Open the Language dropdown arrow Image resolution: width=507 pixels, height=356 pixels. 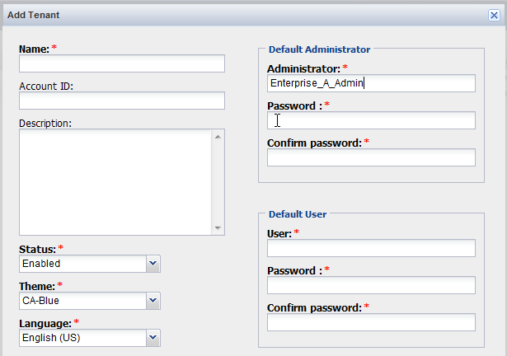click(153, 338)
